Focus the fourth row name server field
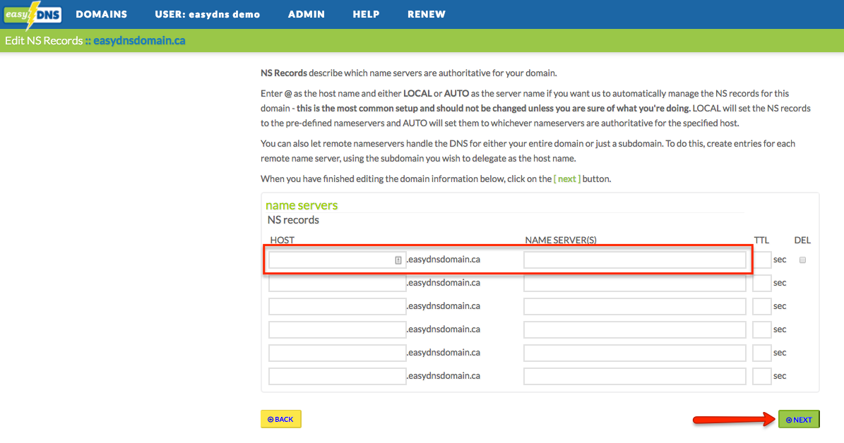Image resolution: width=844 pixels, height=443 pixels. (x=635, y=329)
